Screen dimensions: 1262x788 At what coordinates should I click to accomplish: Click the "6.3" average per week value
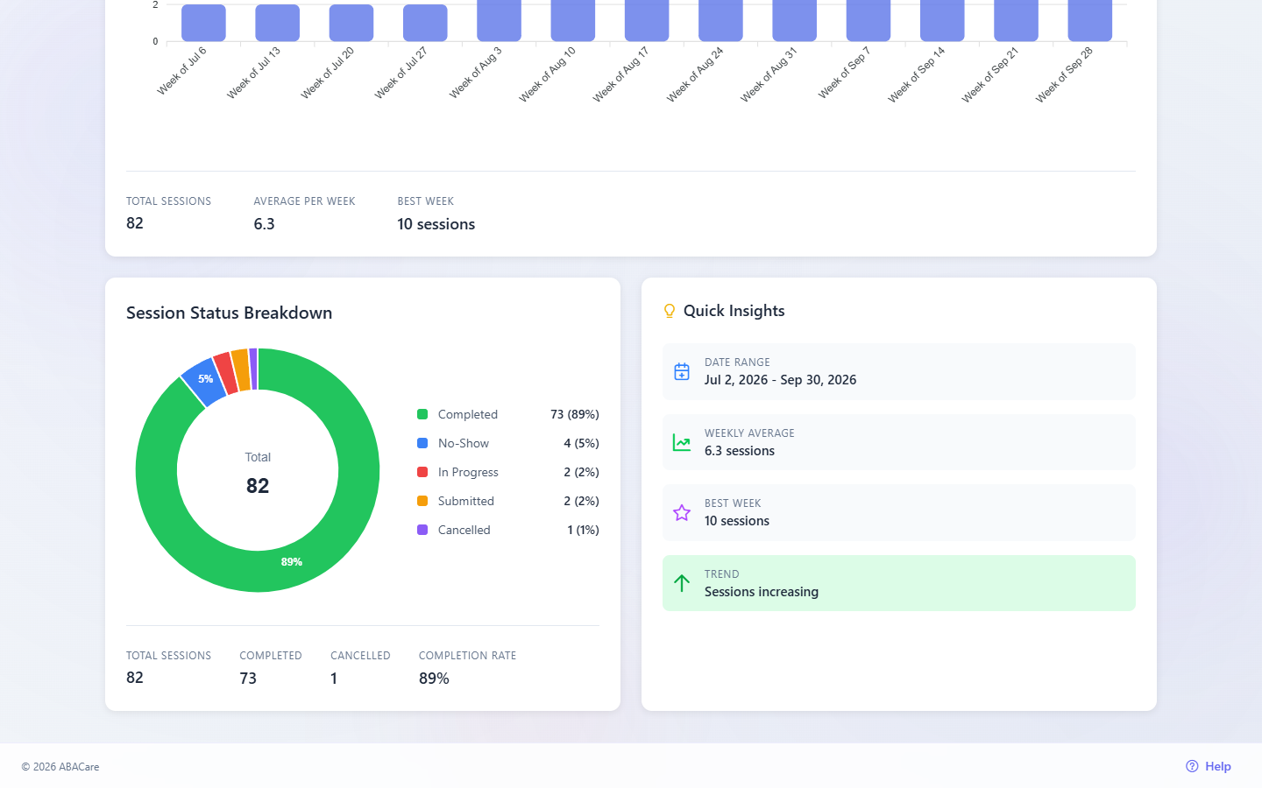coord(265,224)
